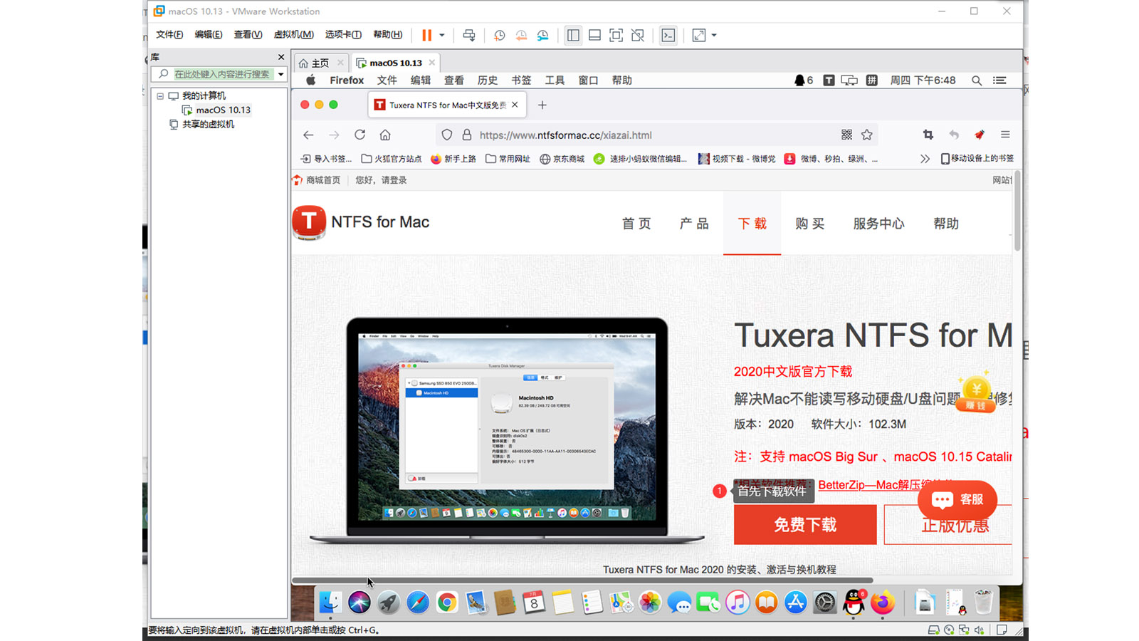Go to 产品 page in site nav
The height and width of the screenshot is (641, 1139).
[694, 224]
